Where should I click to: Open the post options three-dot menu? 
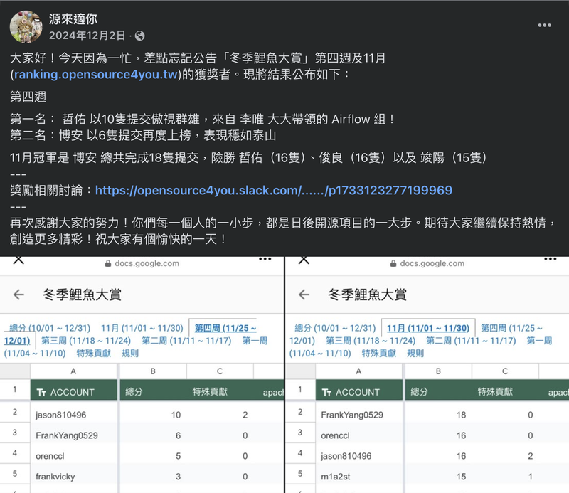[544, 26]
